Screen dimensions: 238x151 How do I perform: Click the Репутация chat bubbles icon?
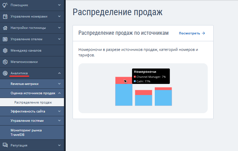[x=5, y=145]
